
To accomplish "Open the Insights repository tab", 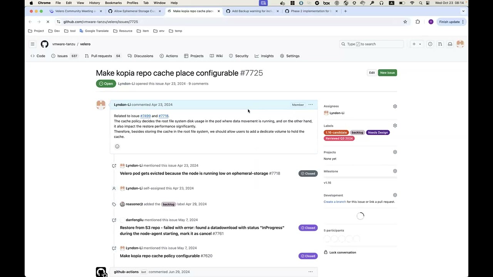I will 264,56.
